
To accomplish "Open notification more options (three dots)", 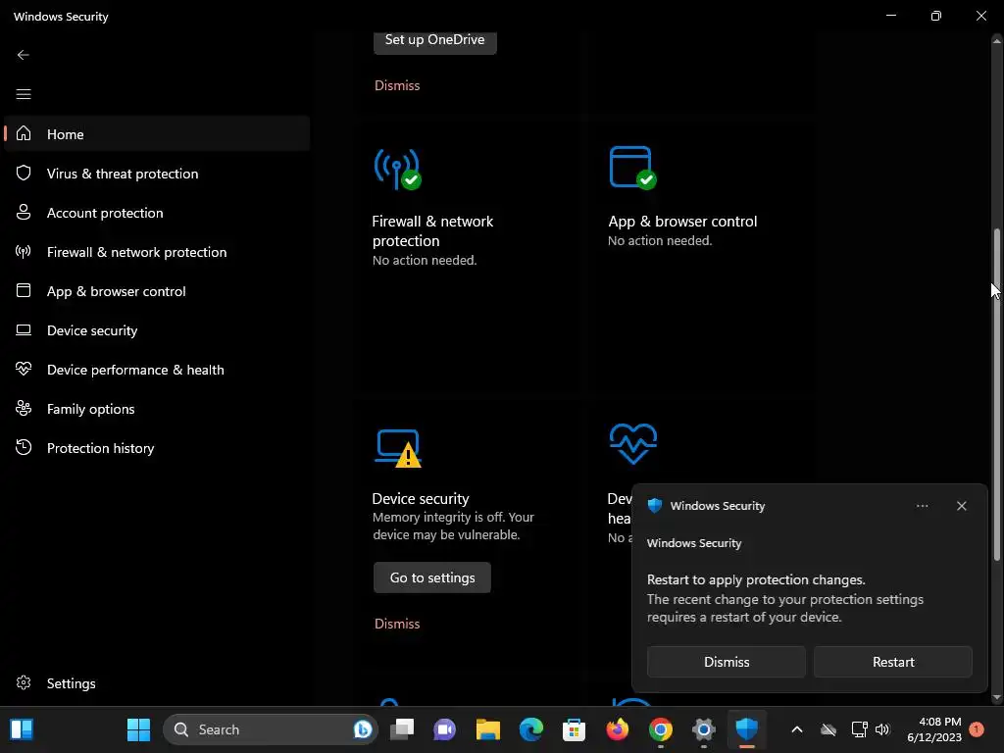I will click(922, 506).
